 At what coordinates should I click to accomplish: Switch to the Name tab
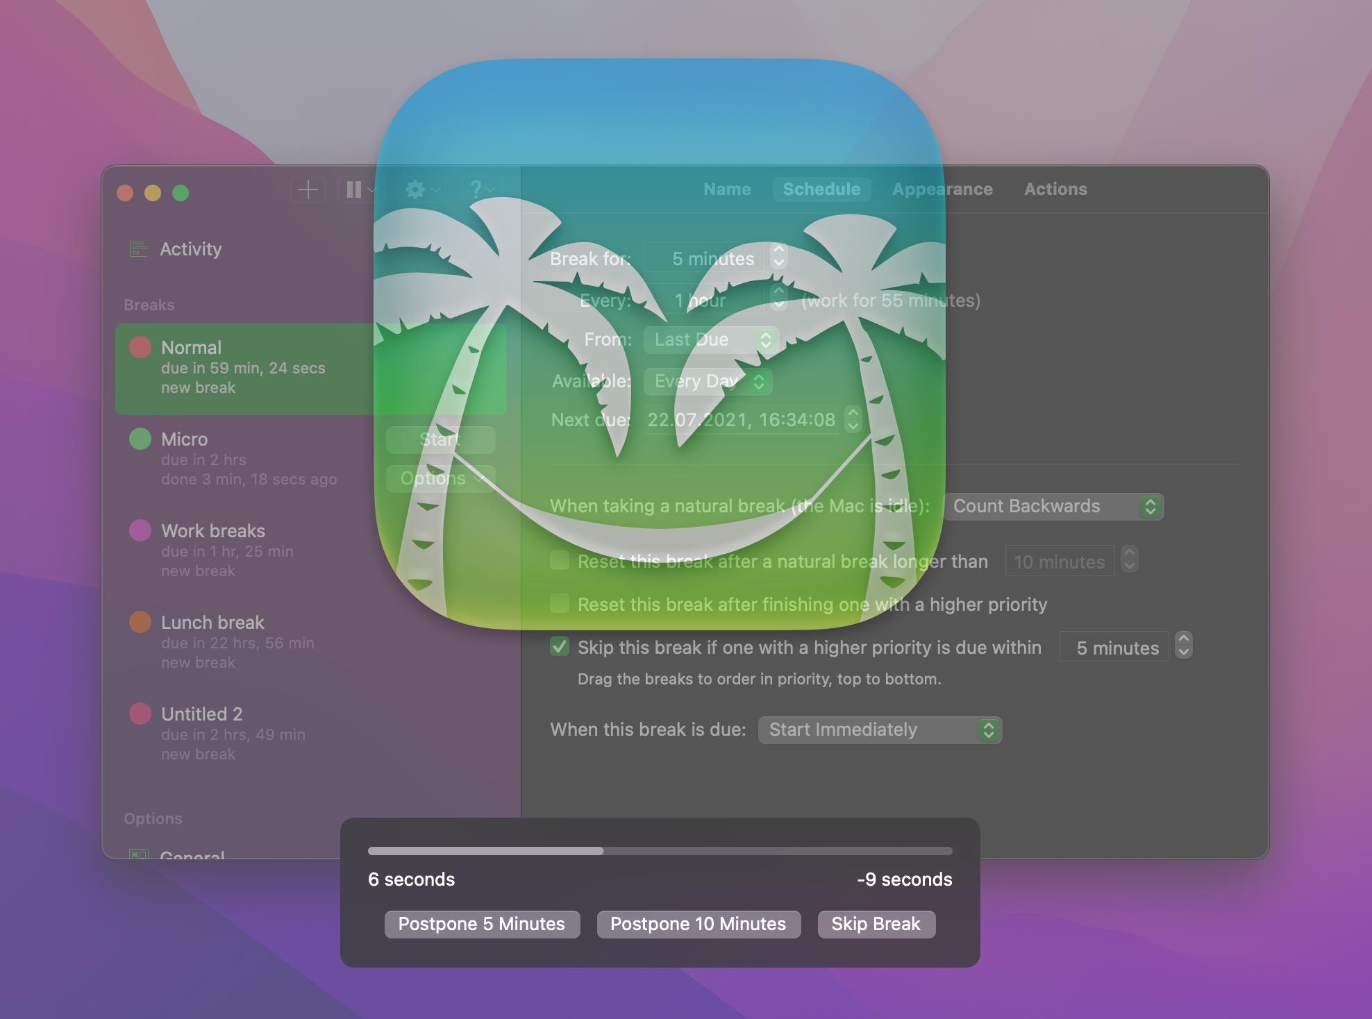pos(727,190)
